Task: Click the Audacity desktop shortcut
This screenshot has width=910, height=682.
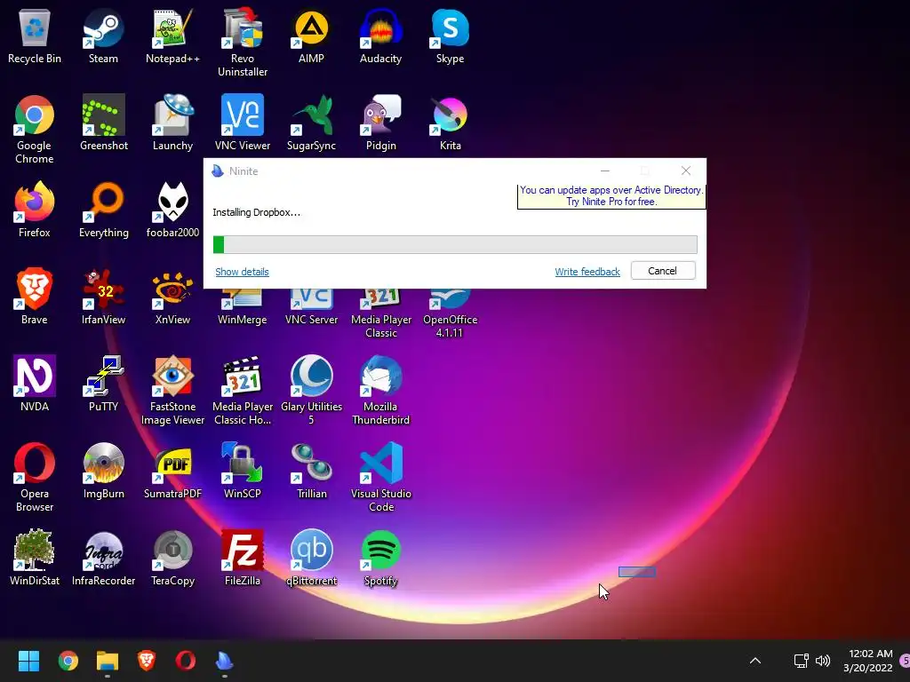Action: coord(380,36)
